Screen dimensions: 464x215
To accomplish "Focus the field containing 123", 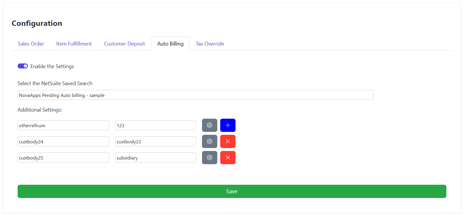I will [x=156, y=125].
